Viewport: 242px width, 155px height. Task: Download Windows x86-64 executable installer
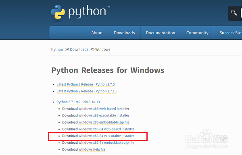[106, 136]
